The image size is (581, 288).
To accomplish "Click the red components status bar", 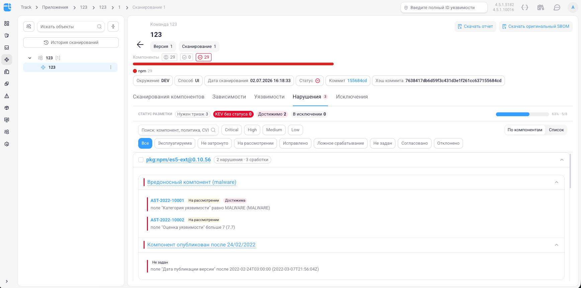I will tap(233, 64).
